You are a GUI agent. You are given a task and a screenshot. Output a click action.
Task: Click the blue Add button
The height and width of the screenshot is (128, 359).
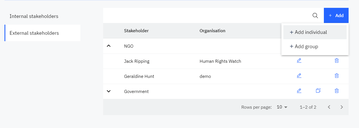tap(336, 15)
